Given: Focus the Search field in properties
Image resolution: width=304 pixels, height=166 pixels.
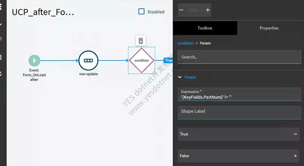Looking at the screenshot, I should pos(239,57).
